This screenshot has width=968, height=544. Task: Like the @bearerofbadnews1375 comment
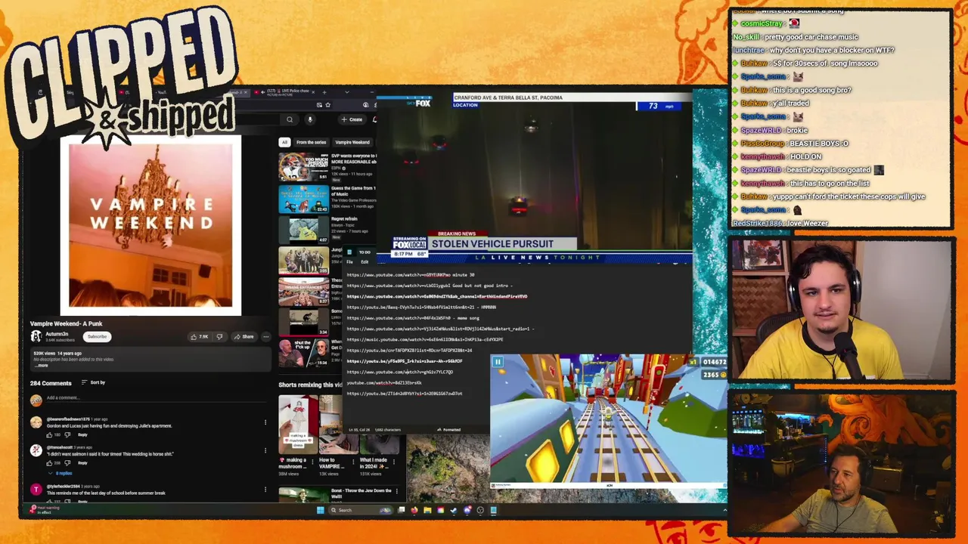coord(50,434)
